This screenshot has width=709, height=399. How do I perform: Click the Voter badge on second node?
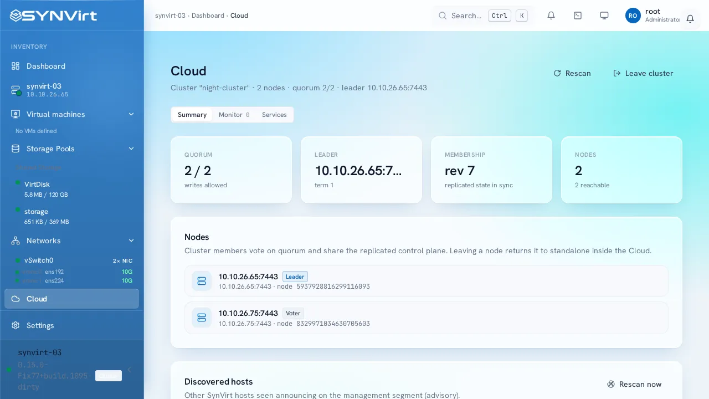pyautogui.click(x=293, y=313)
